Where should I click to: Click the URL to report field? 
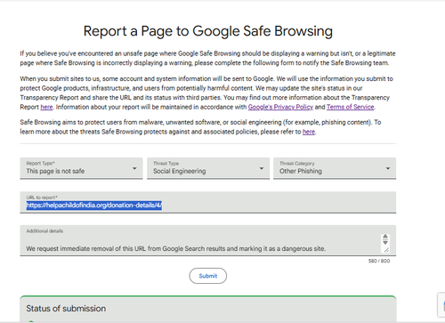(x=208, y=202)
